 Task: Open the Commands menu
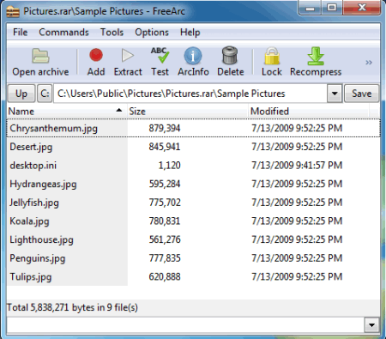(63, 33)
